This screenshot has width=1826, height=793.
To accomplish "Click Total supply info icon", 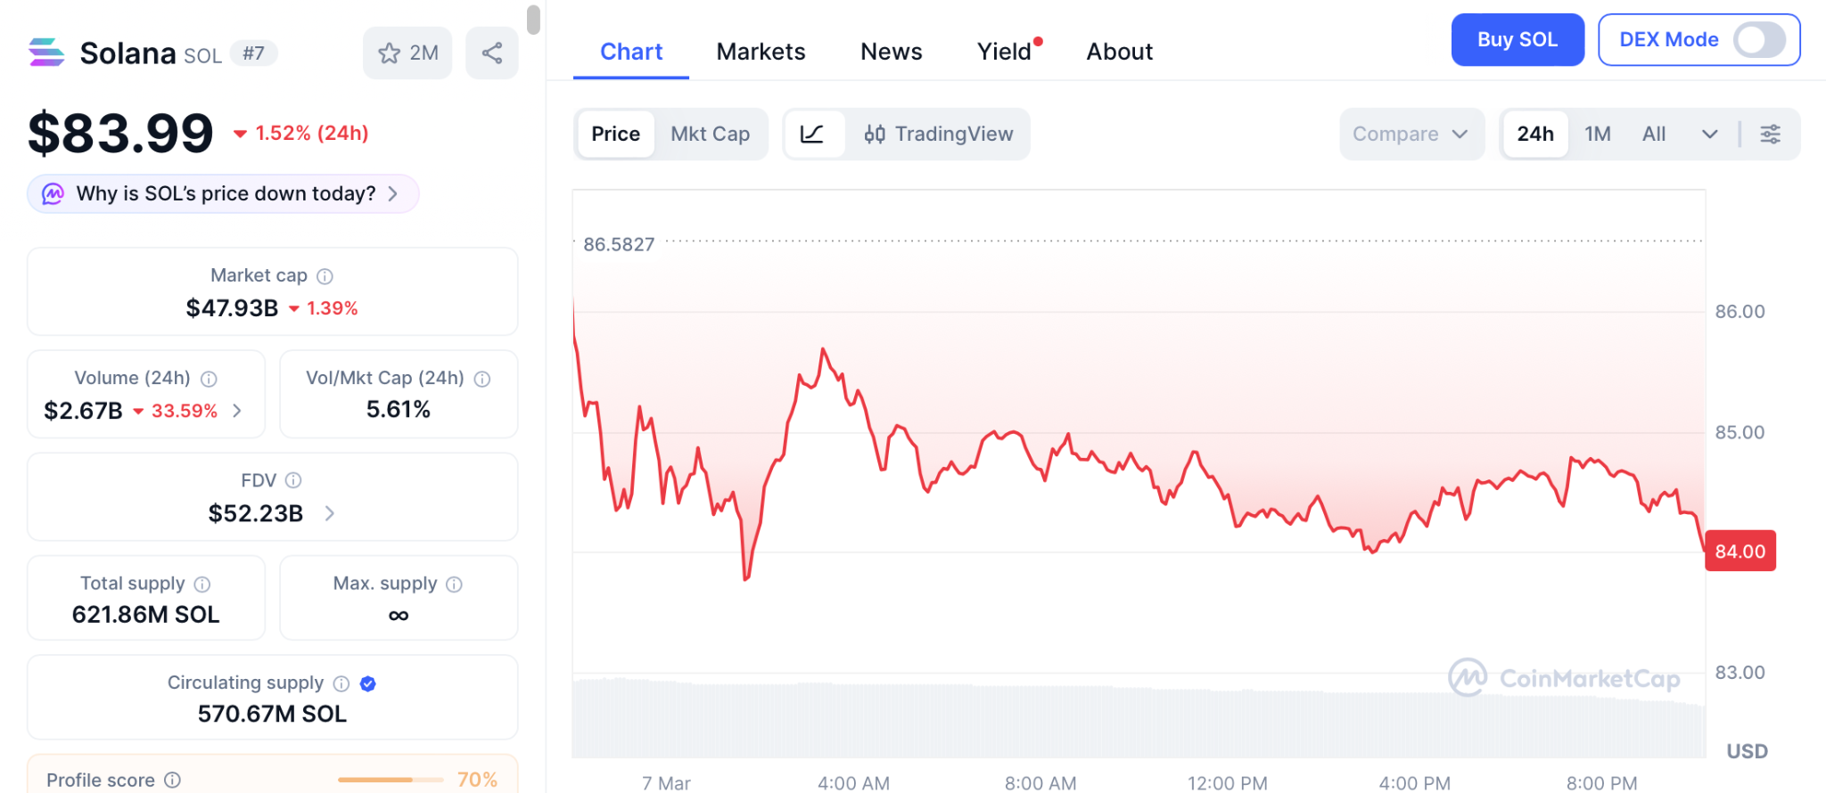I will click(202, 585).
